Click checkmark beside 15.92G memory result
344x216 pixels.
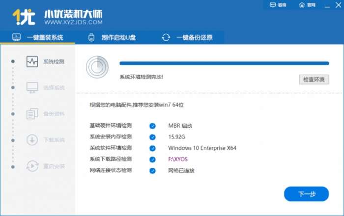152,137
